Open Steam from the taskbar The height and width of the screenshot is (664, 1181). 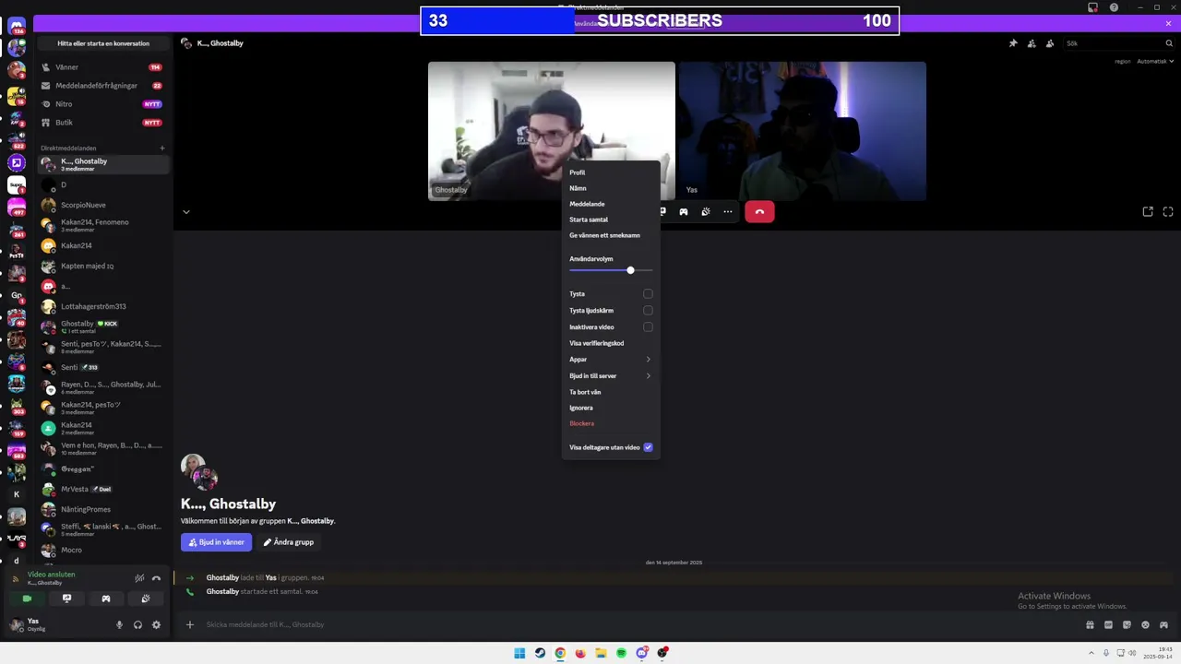coord(540,653)
